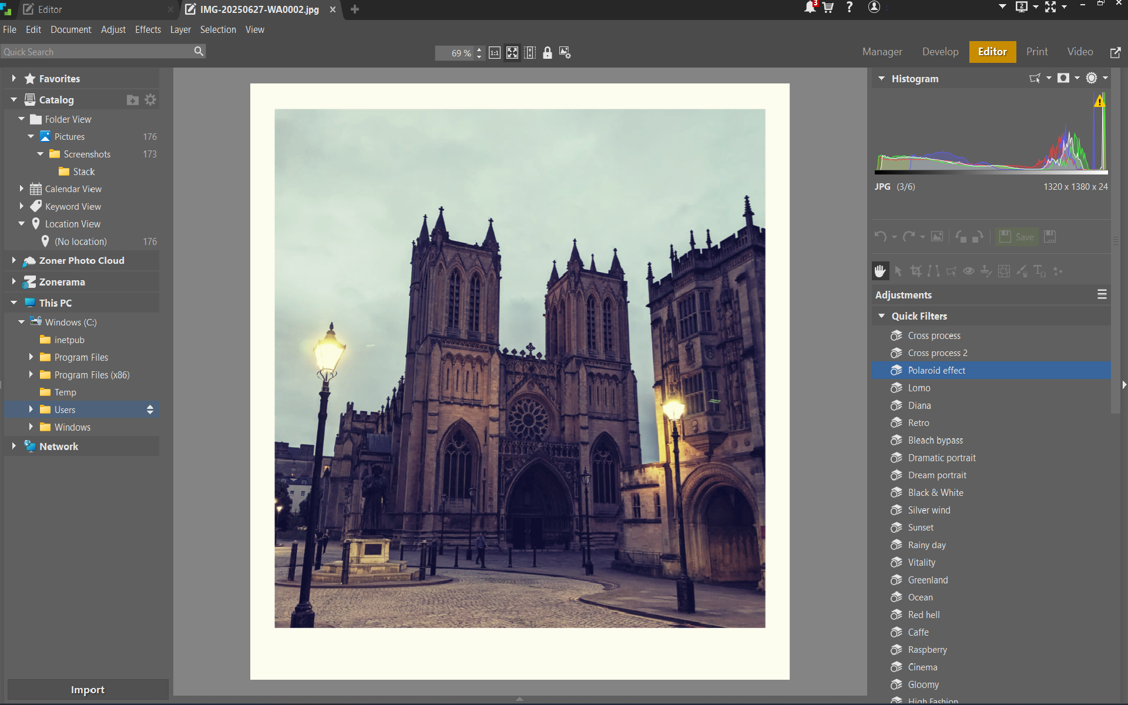This screenshot has height=705, width=1128.
Task: Expand the Keyword View node
Action: pos(22,206)
